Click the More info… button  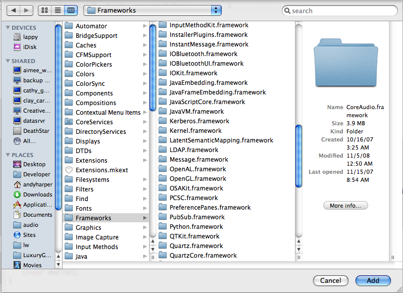[x=345, y=206]
